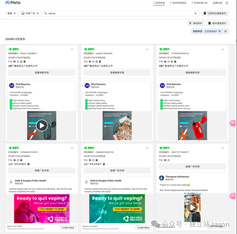The image size is (237, 234).
Task: Click Instagram platform icon on ad 1069775771608357
Action: pyautogui.click(x=169, y=160)
